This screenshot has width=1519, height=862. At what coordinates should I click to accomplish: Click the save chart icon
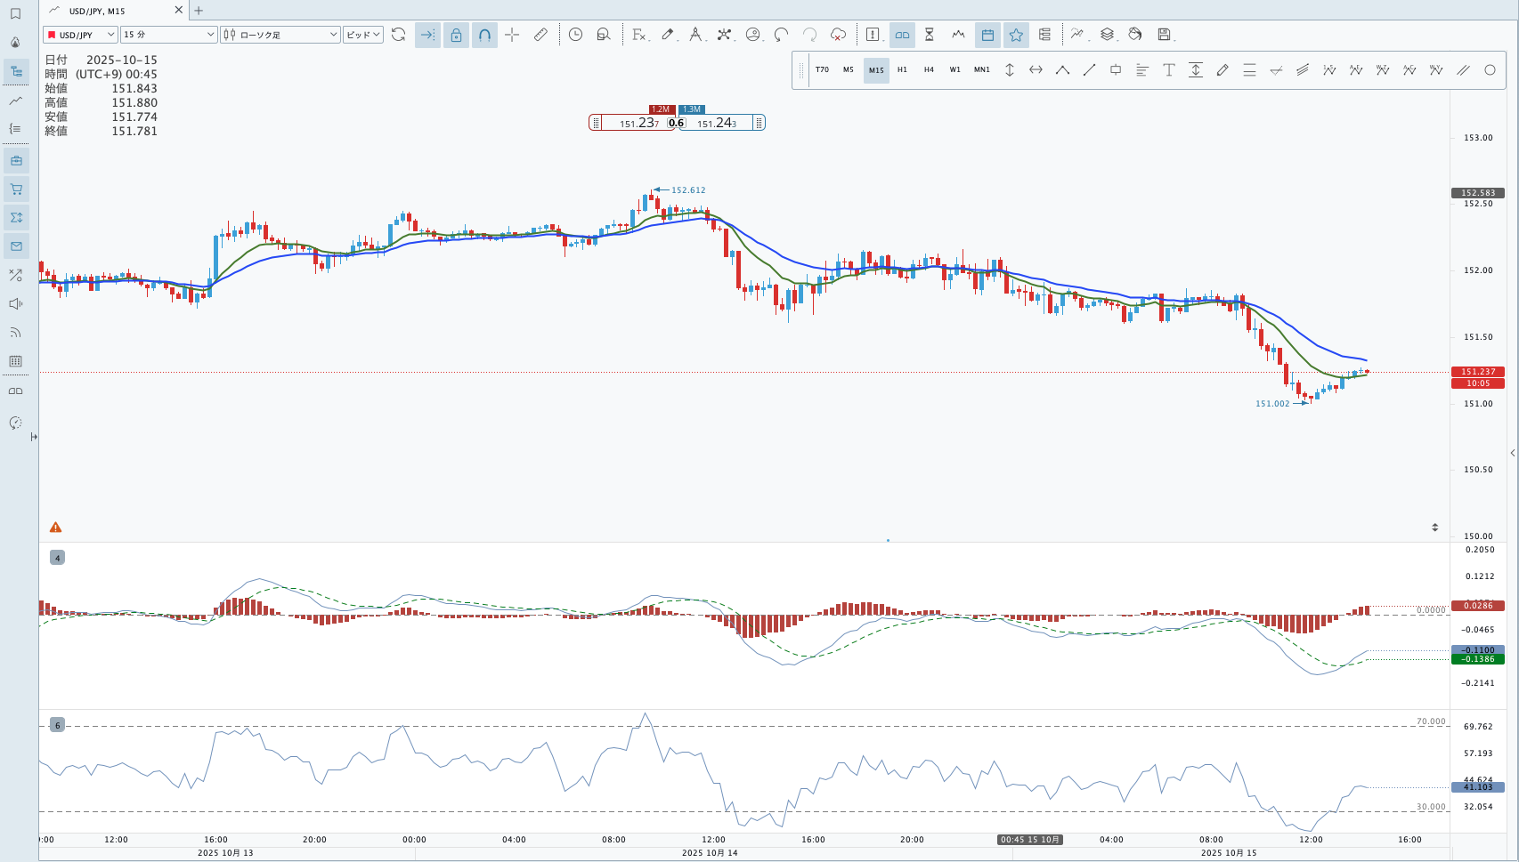(1164, 35)
